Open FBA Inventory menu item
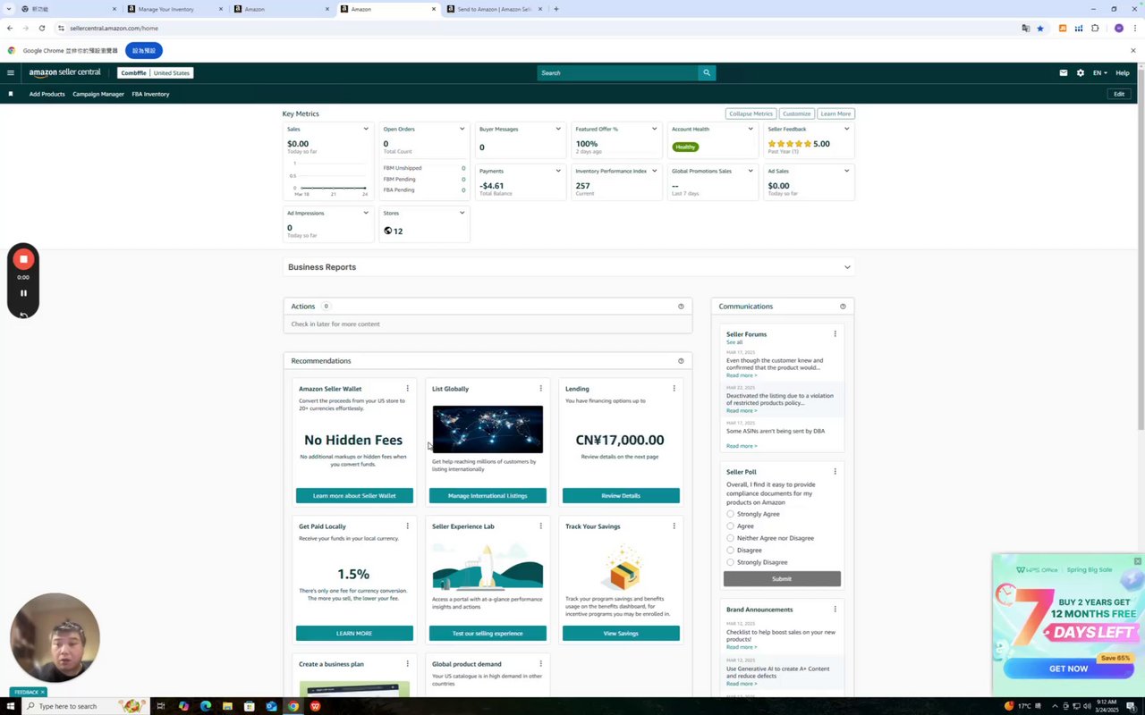1145x715 pixels. pyautogui.click(x=150, y=94)
